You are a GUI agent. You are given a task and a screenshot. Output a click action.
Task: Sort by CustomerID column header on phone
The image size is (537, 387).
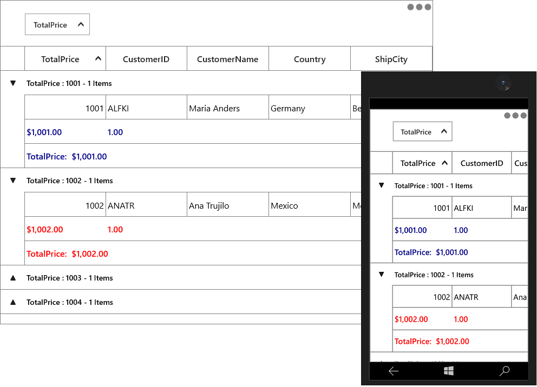point(482,163)
